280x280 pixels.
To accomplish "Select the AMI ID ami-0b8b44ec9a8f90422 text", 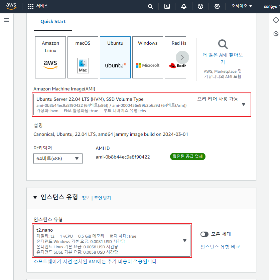I will click(123, 157).
